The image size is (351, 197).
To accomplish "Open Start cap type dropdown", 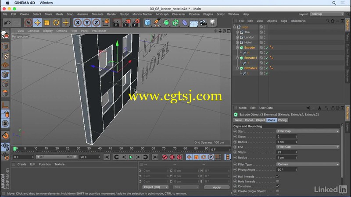I will click(308, 131).
